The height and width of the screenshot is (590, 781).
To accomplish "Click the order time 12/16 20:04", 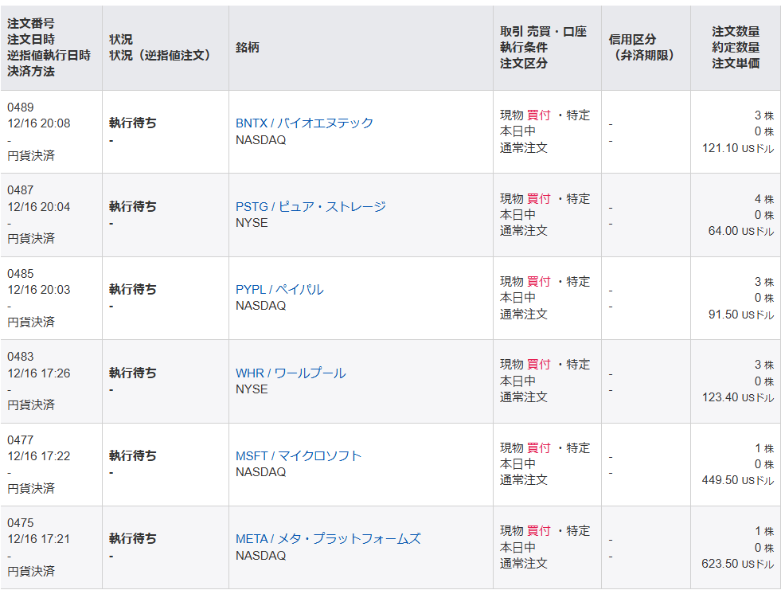I will coord(39,206).
